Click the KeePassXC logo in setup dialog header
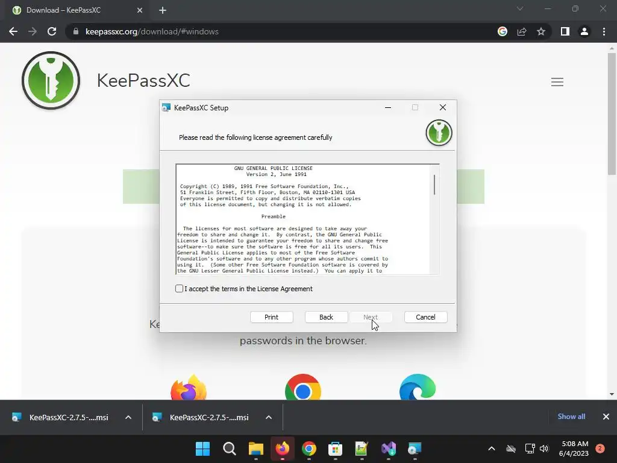The width and height of the screenshot is (617, 463). click(x=439, y=133)
